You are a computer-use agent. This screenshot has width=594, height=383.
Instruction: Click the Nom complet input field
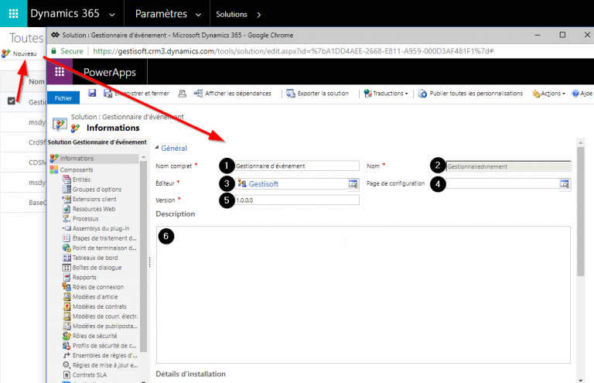(x=297, y=166)
